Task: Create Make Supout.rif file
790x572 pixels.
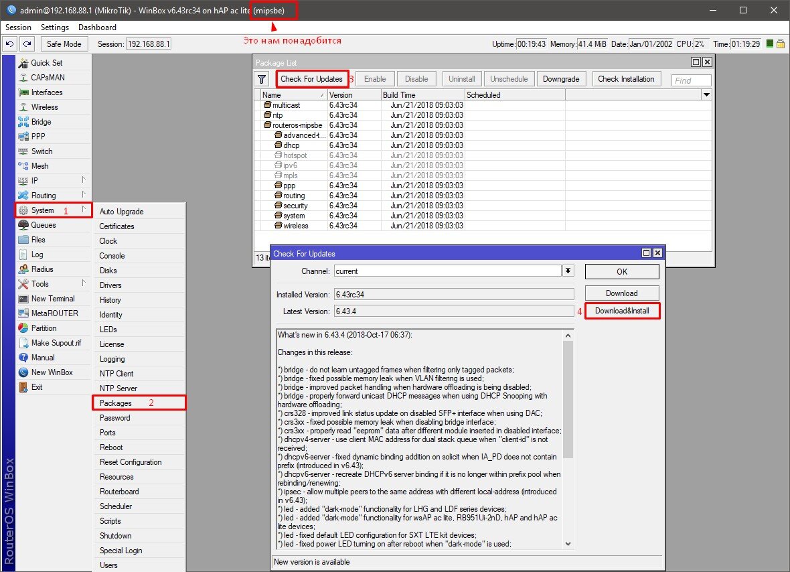Action: click(x=56, y=343)
